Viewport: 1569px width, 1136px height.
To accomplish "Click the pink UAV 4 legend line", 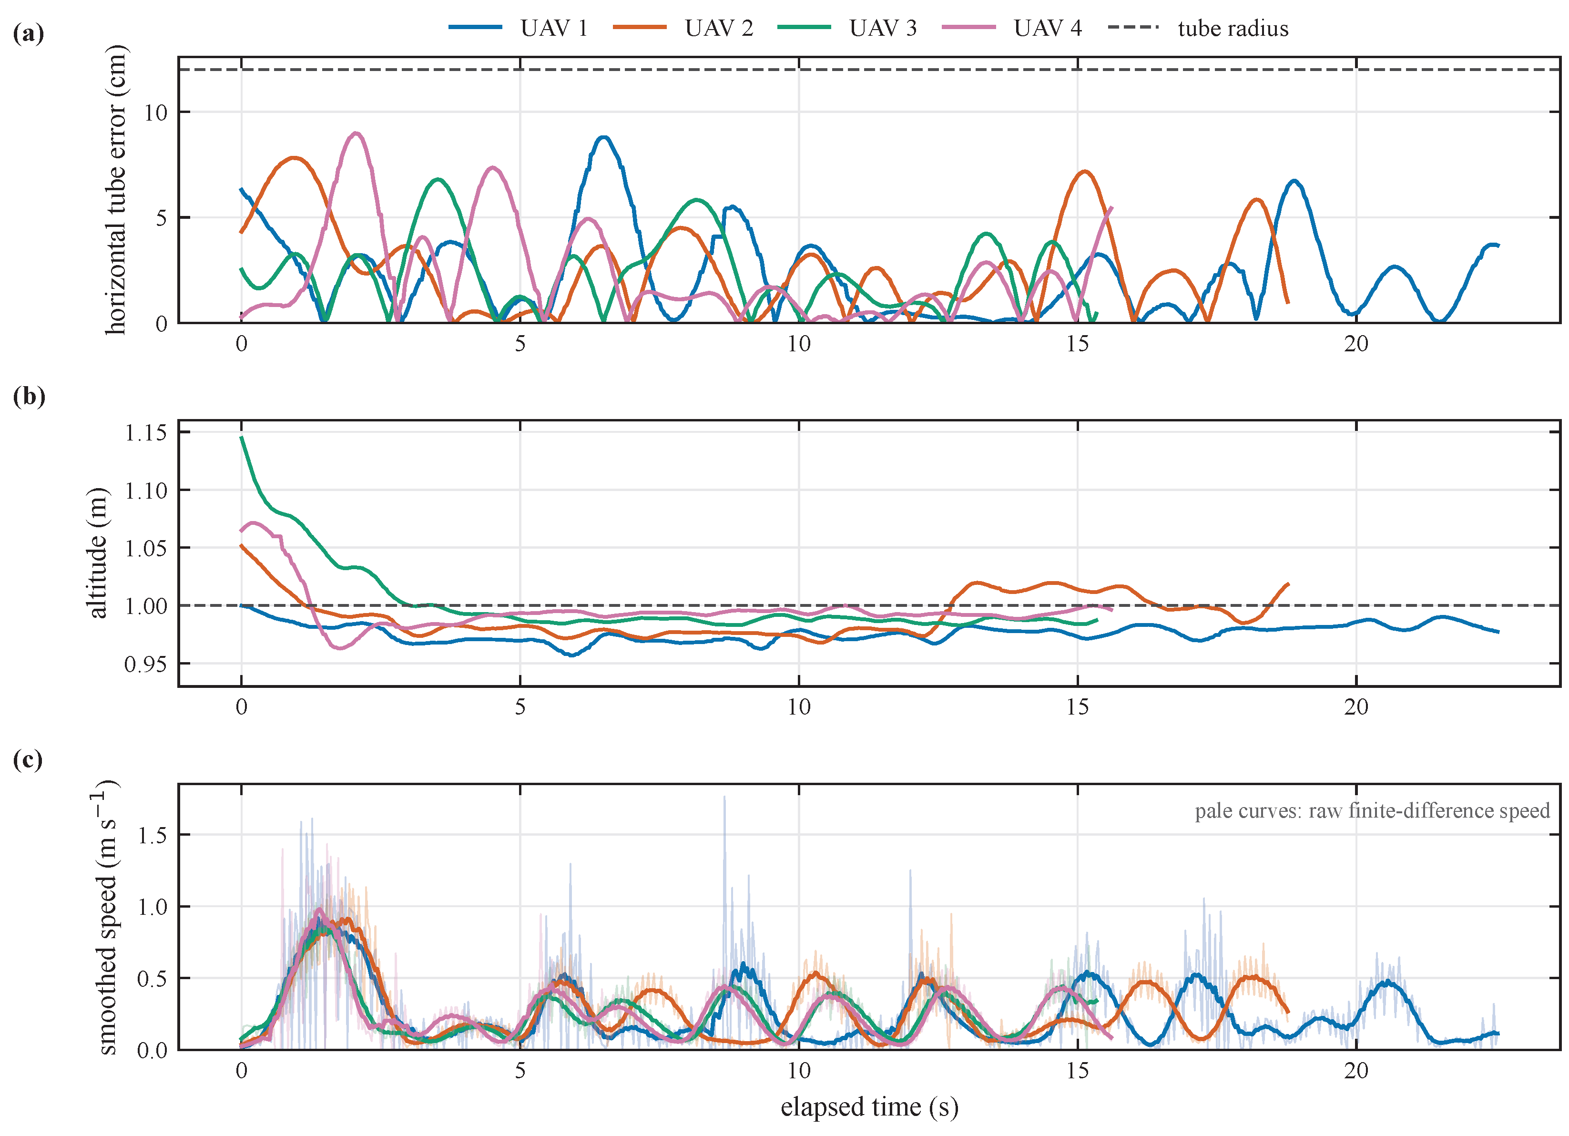I will tap(968, 27).
